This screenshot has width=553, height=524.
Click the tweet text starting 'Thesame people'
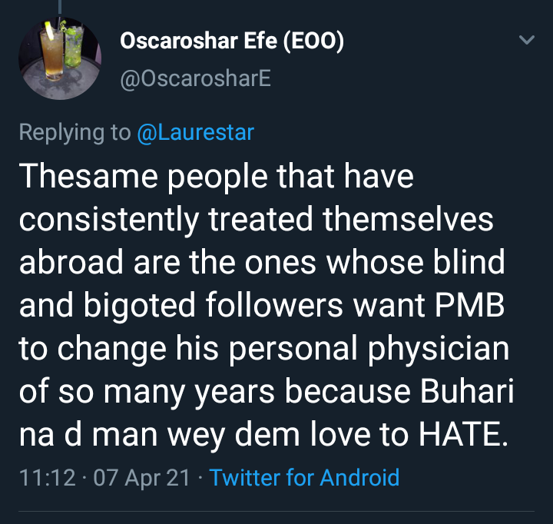coord(267,305)
